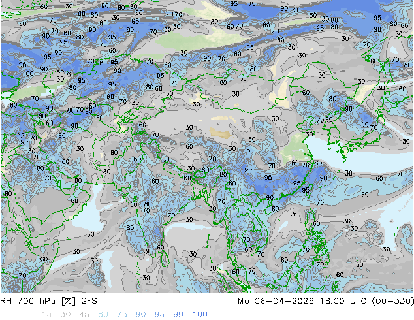Select legend value 45 in the color scale
The width and height of the screenshot is (414, 320).
click(84, 315)
